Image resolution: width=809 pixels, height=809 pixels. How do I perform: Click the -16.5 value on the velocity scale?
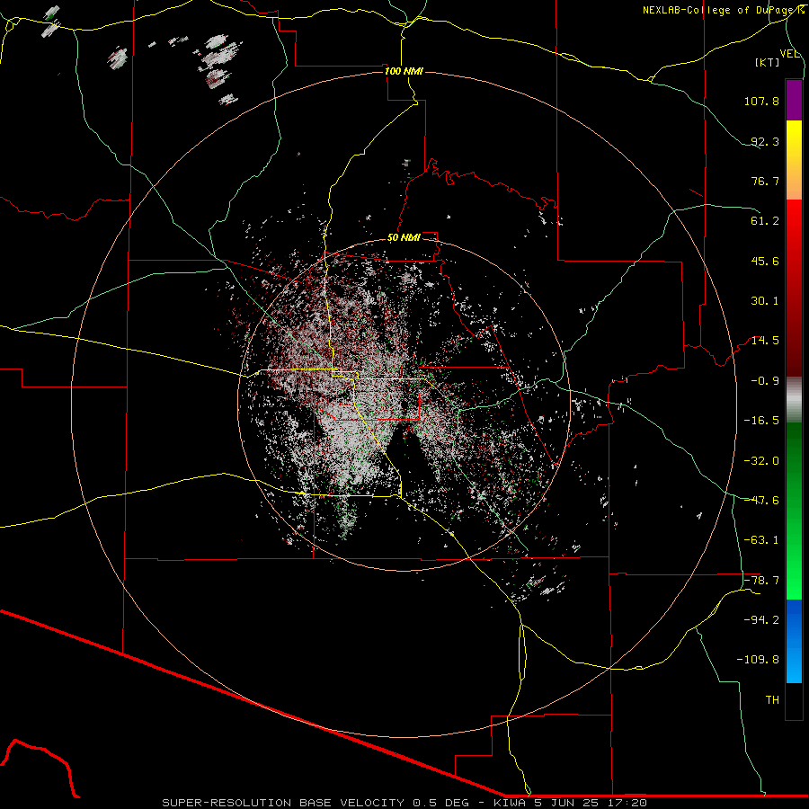tap(761, 421)
